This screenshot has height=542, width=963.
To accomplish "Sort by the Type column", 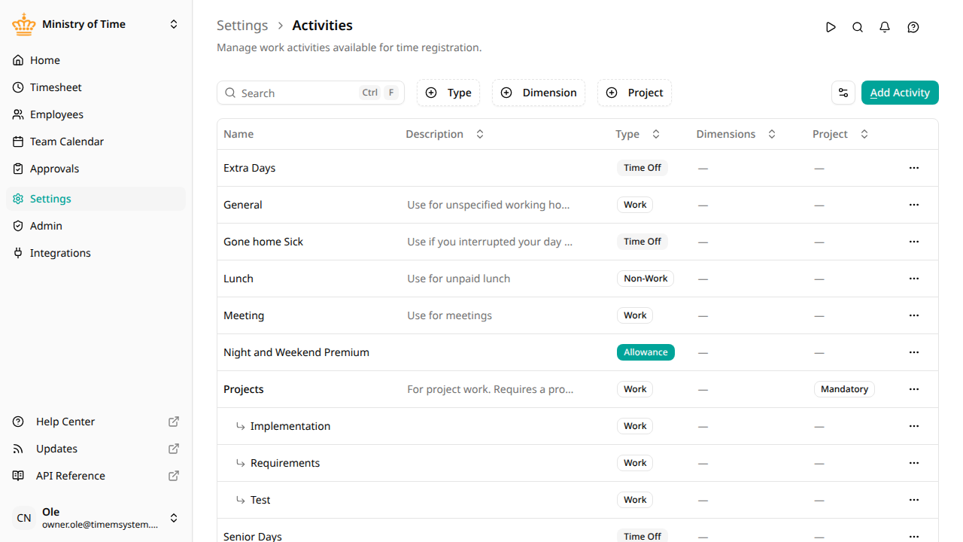I will tap(638, 134).
